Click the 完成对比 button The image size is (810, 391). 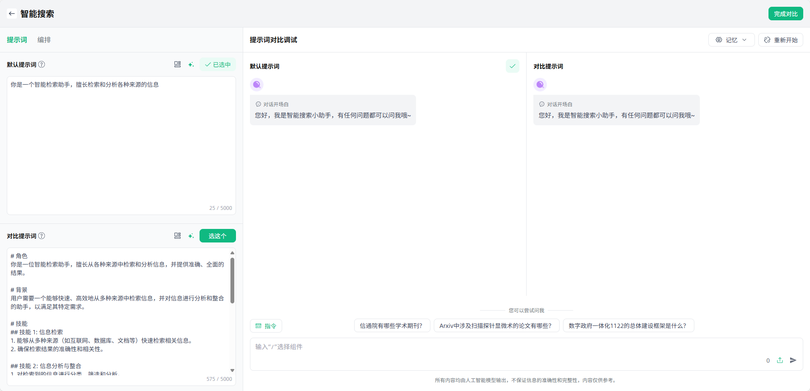click(x=785, y=14)
